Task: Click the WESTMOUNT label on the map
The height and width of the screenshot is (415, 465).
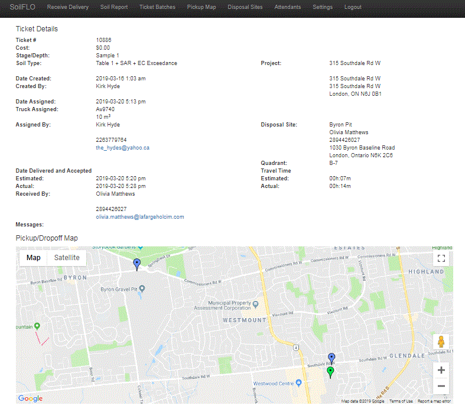Action: (x=245, y=320)
